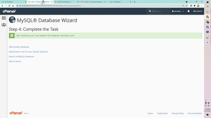The width and height of the screenshot is (211, 118).
Task: Open Add another user for your MySQL database
Action: pos(28,52)
